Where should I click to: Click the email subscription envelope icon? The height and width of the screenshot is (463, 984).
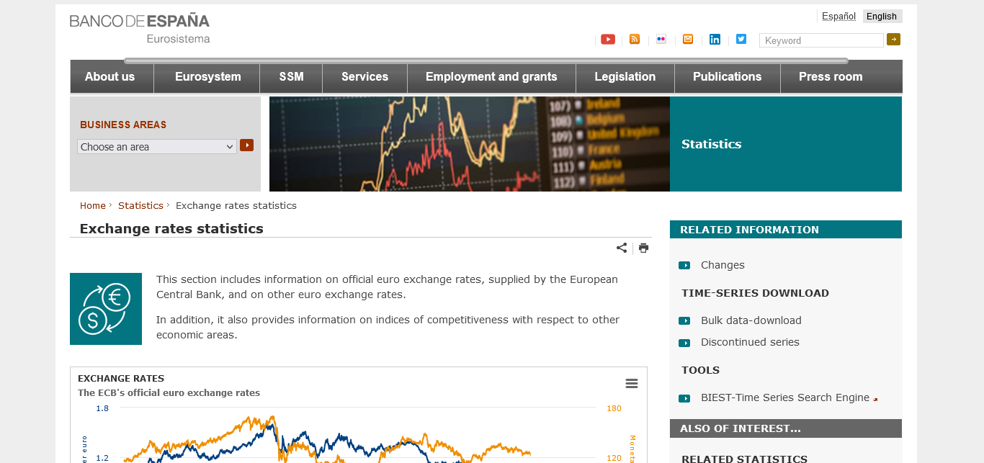(x=687, y=40)
